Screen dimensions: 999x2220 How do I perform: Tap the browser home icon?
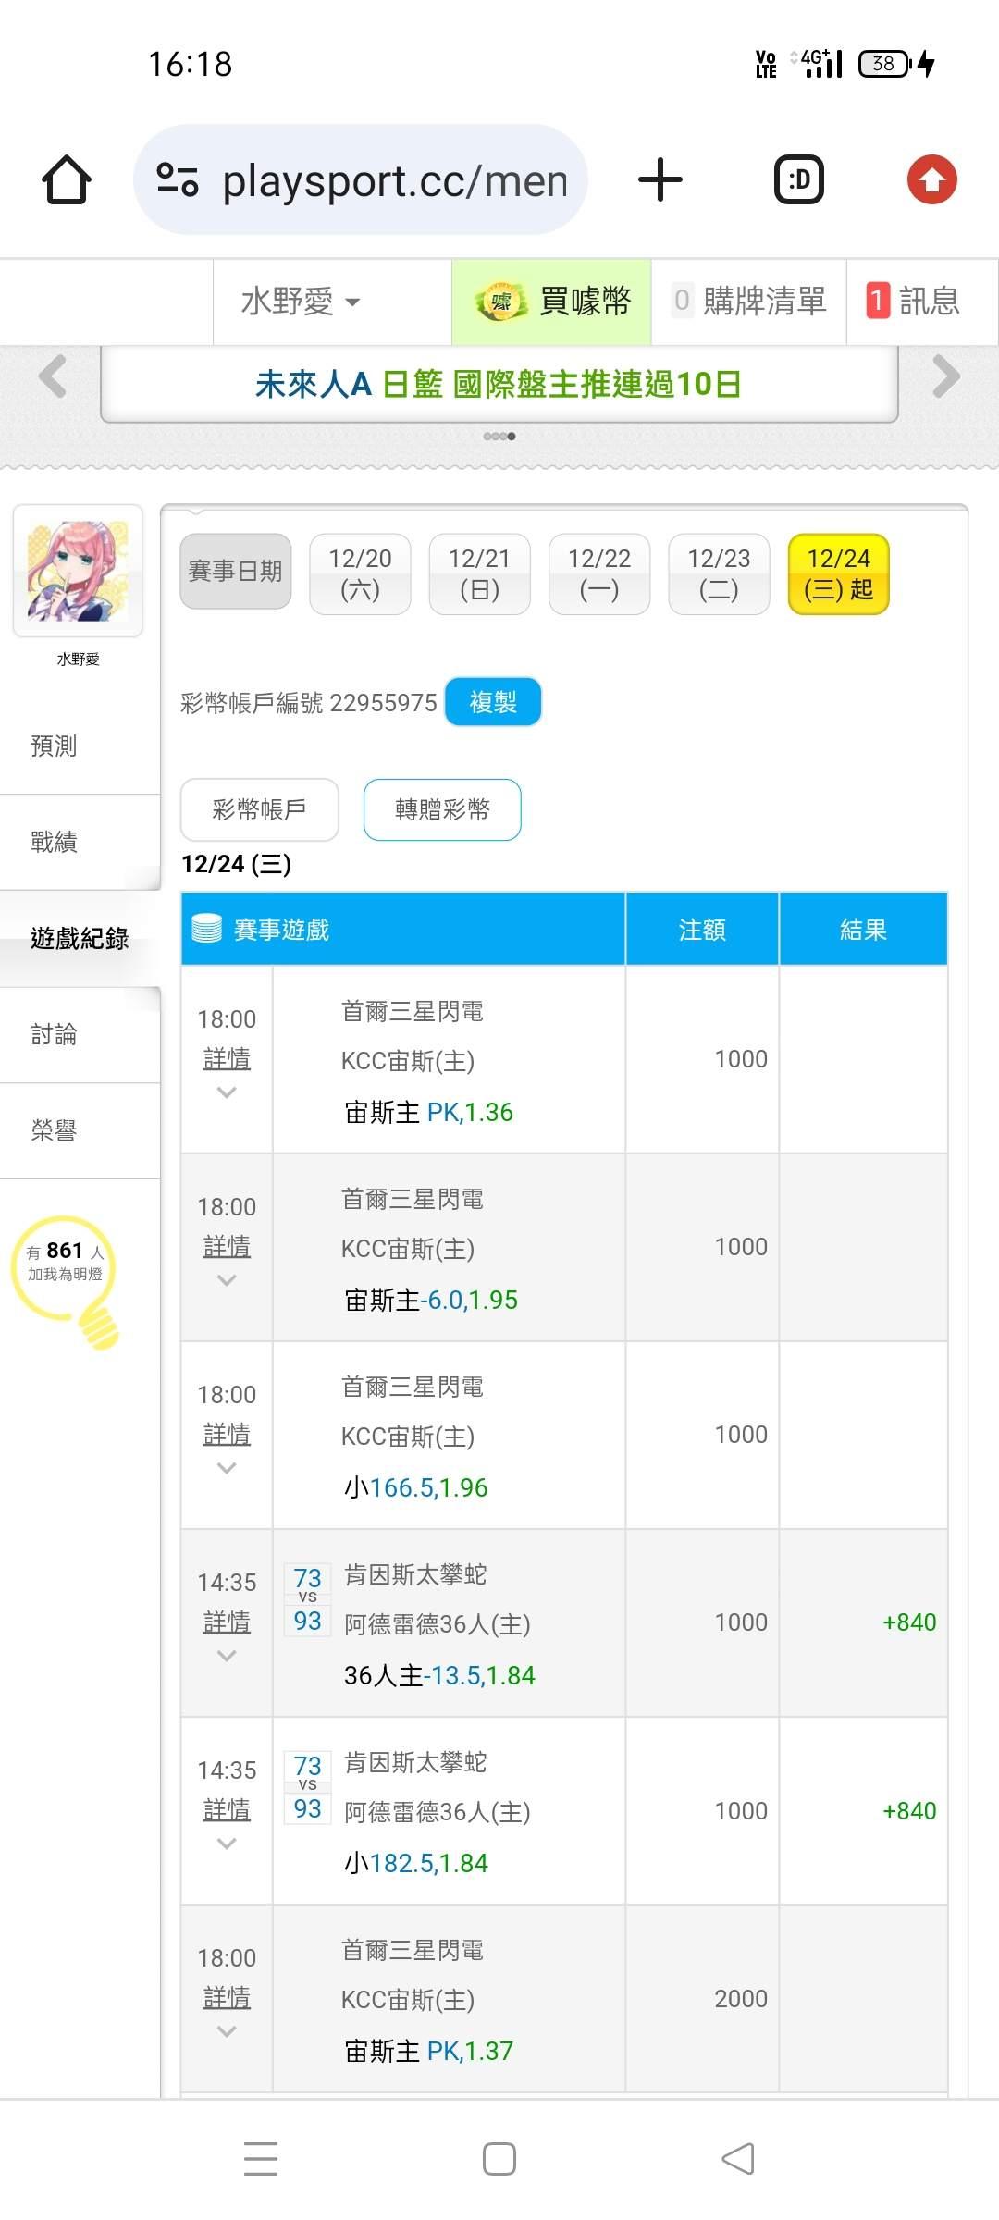[x=67, y=179]
